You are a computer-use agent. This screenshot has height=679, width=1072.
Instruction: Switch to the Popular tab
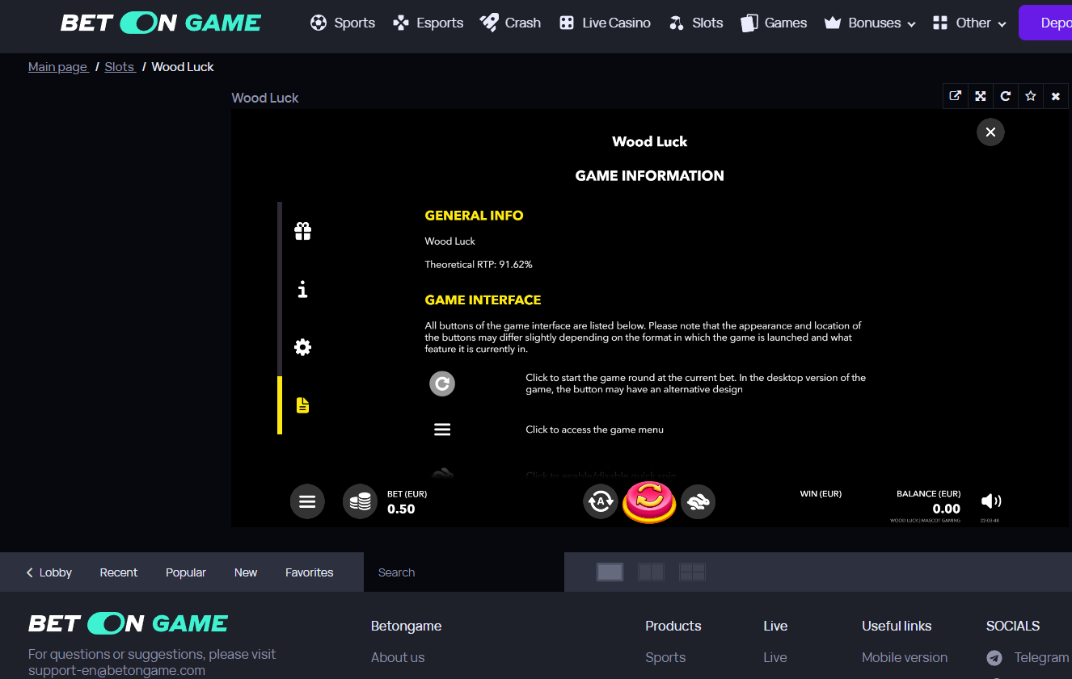(186, 572)
